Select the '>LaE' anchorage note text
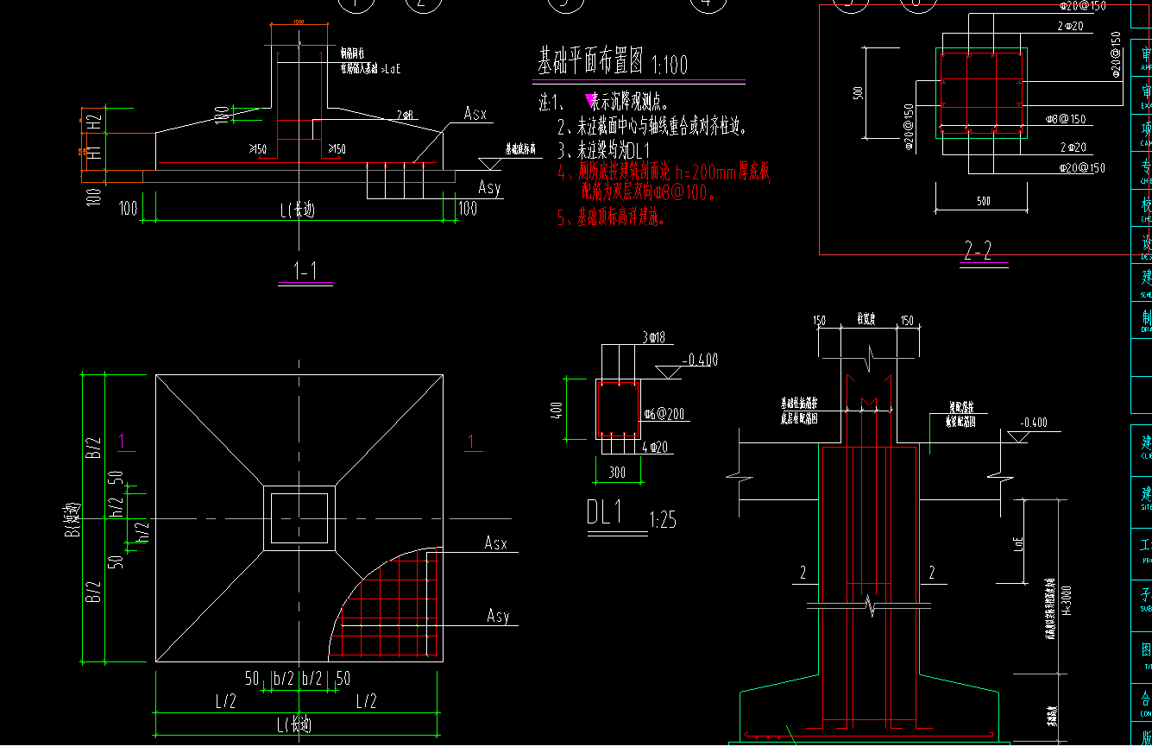This screenshot has width=1152, height=746. tap(391, 67)
